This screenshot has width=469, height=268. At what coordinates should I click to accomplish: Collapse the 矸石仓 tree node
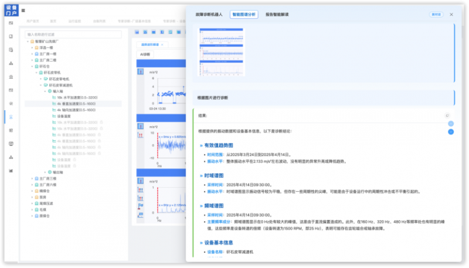[x=32, y=66]
